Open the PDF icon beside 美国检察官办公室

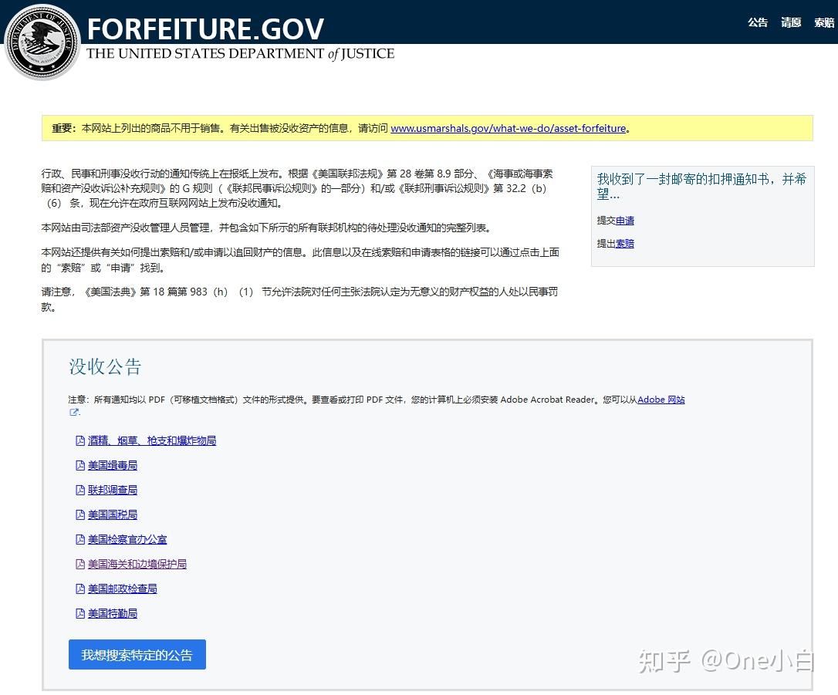[80, 538]
